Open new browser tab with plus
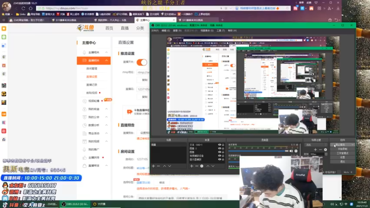The height and width of the screenshot is (208, 370). [222, 20]
